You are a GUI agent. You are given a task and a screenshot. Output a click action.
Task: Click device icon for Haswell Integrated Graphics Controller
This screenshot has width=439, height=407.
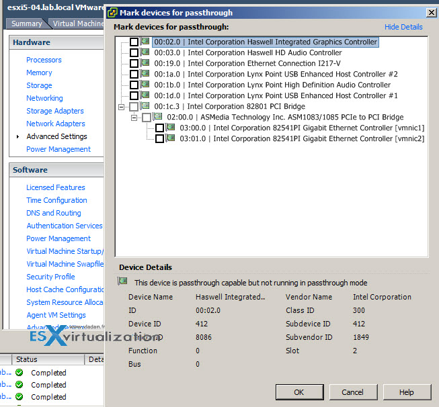tap(145, 42)
